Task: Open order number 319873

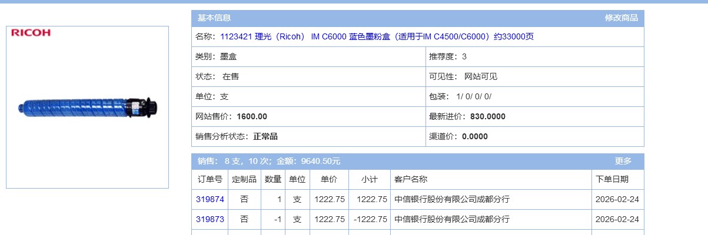Action: [x=210, y=219]
